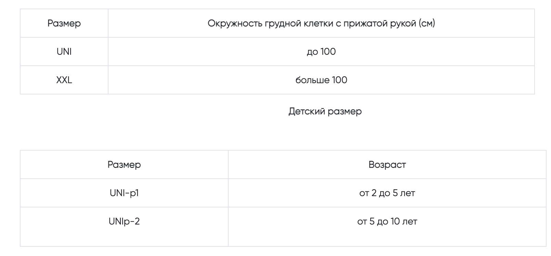The image size is (551, 256).
Task: Click the от 5 до 10 лет cell
Action: tap(387, 227)
